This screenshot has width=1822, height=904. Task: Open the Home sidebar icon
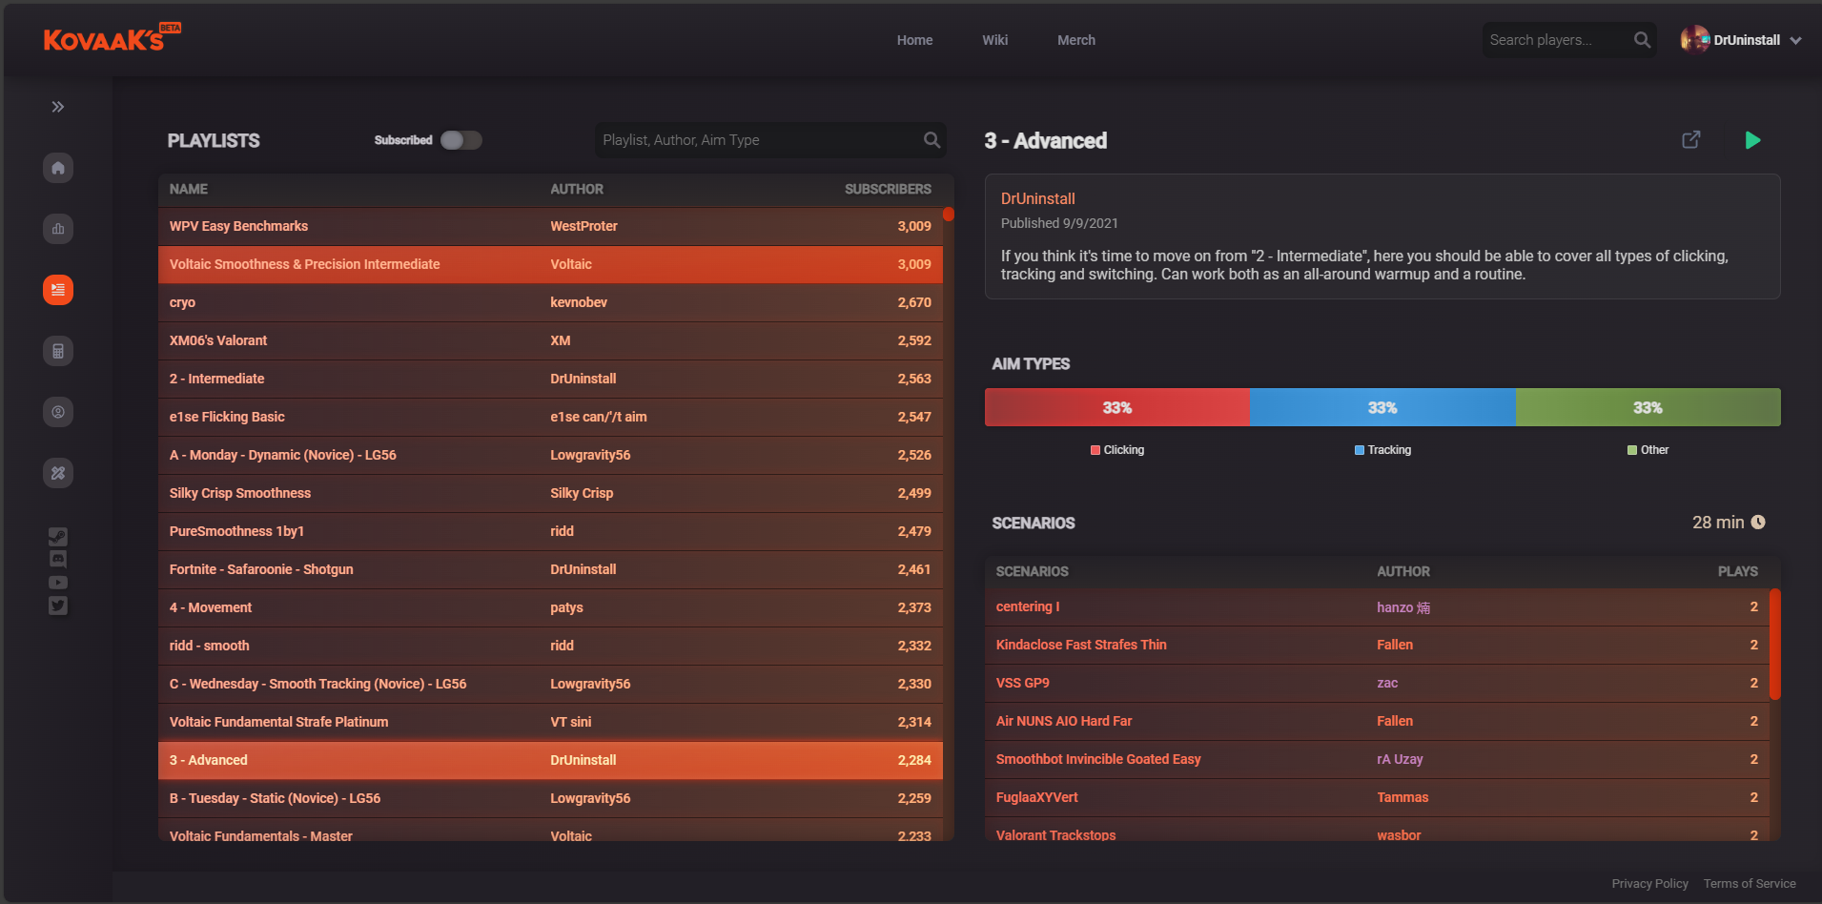[x=58, y=168]
